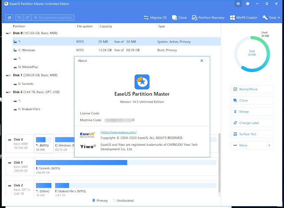Click the Migrate OS toolbar icon
Screen dimensions: 284x208
pyautogui.click(x=155, y=18)
